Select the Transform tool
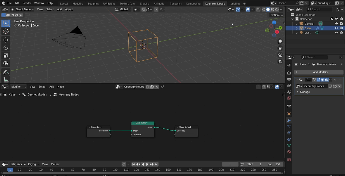The height and width of the screenshot is (176, 345). 6,64
